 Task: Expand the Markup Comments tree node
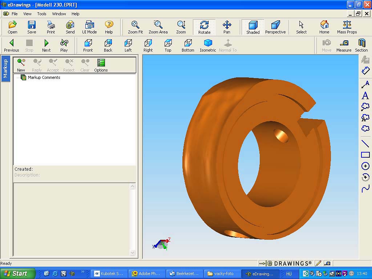(24, 77)
